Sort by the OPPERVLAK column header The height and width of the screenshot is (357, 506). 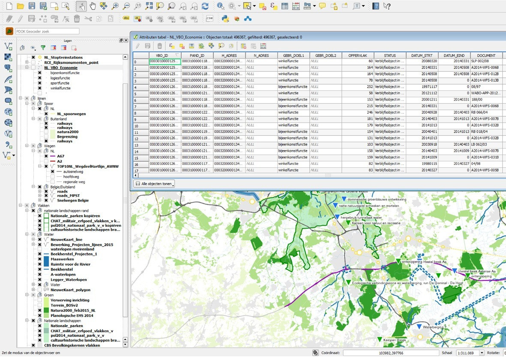(x=358, y=56)
